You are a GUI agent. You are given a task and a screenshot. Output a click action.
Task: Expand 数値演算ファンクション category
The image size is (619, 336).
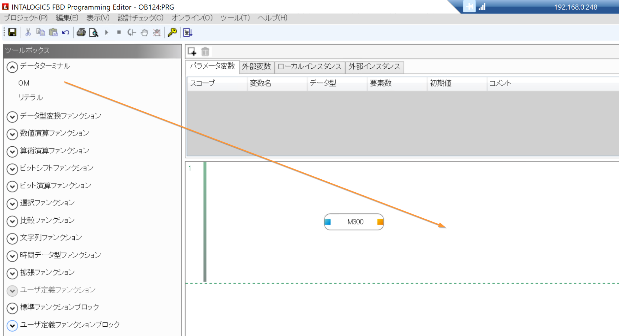click(12, 134)
